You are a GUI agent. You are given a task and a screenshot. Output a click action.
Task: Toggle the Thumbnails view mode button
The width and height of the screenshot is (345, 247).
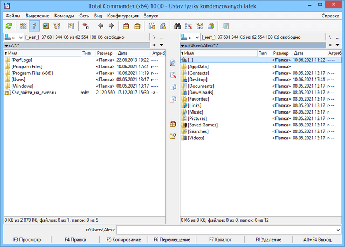click(x=45, y=25)
